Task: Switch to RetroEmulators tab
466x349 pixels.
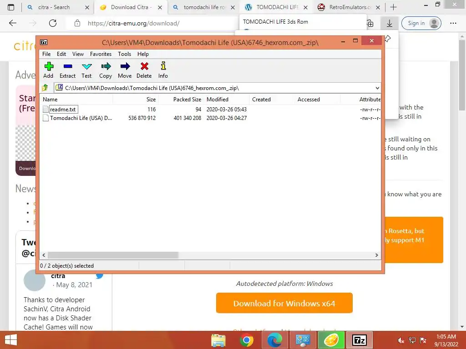Action: 350,7
